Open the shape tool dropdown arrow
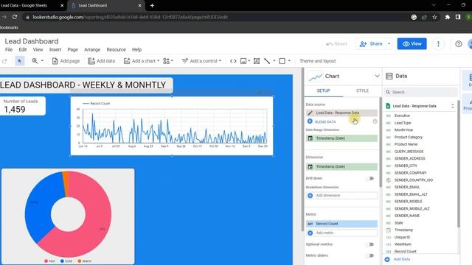Screen dimensions: 472x265 [289, 61]
